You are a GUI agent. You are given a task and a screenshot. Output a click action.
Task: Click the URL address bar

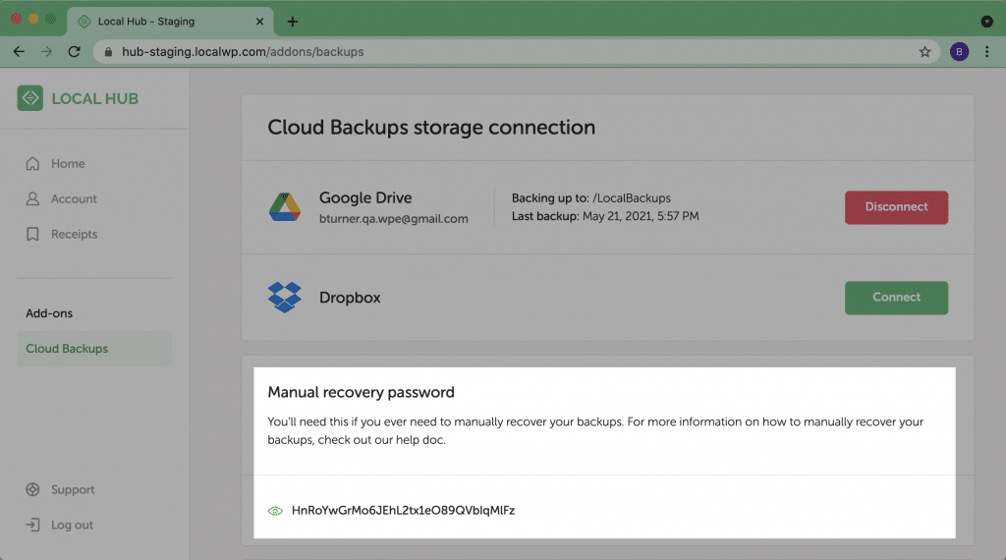coord(513,52)
